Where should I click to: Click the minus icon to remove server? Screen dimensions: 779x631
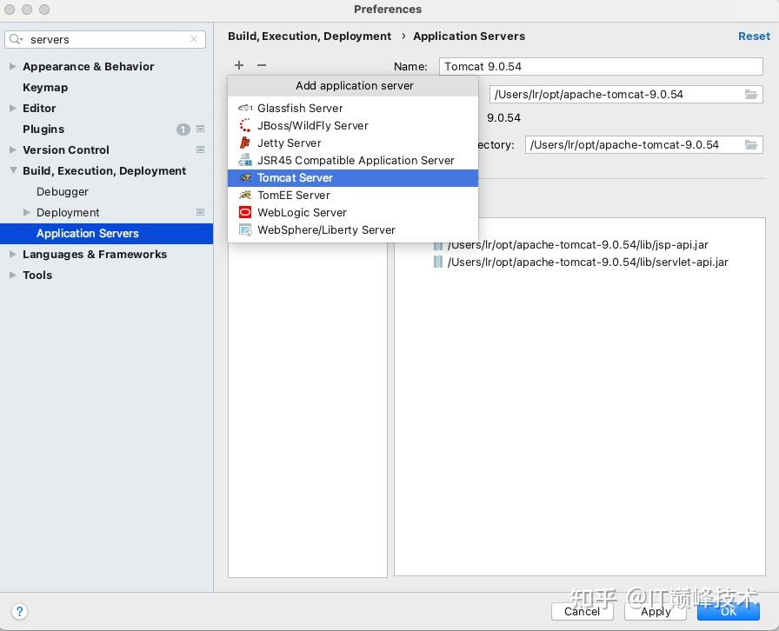(x=262, y=65)
